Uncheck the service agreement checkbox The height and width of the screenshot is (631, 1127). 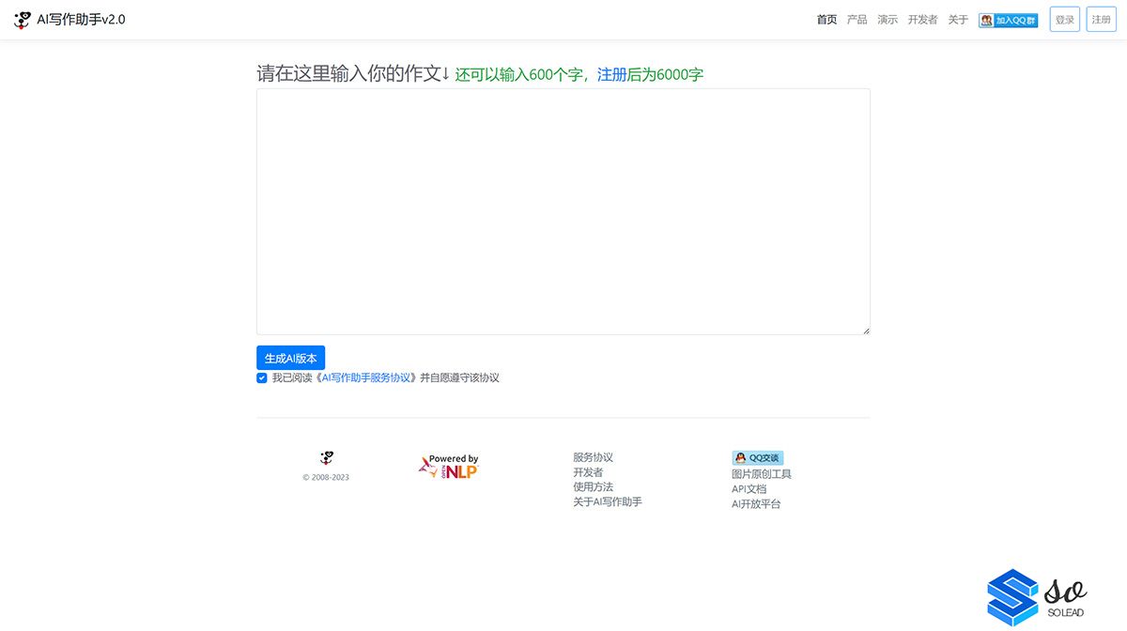click(x=262, y=377)
